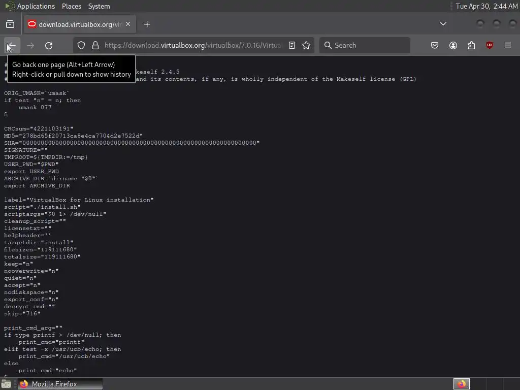The image size is (520, 390).
Task: Click the text skip="716"
Action: pyautogui.click(x=22, y=314)
